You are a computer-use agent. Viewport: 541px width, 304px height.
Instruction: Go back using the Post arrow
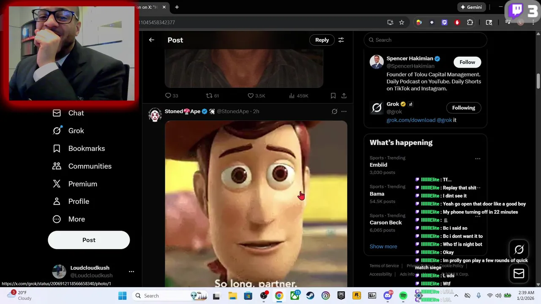click(151, 40)
